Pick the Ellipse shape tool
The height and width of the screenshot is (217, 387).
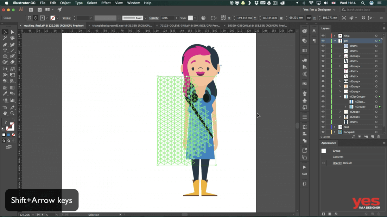(x=5, y=57)
